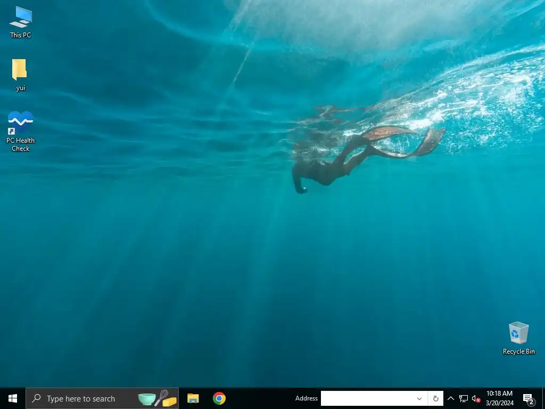The width and height of the screenshot is (545, 409).
Task: Select the yui folder on desktop
Action: click(x=20, y=75)
